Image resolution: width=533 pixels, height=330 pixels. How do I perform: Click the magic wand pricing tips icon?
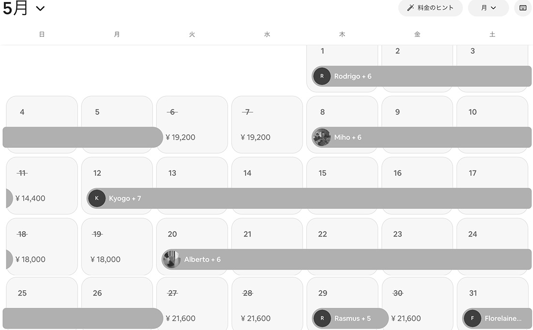[x=410, y=8]
